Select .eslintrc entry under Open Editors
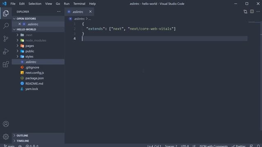The width and height of the screenshot is (262, 147). click(x=38, y=24)
